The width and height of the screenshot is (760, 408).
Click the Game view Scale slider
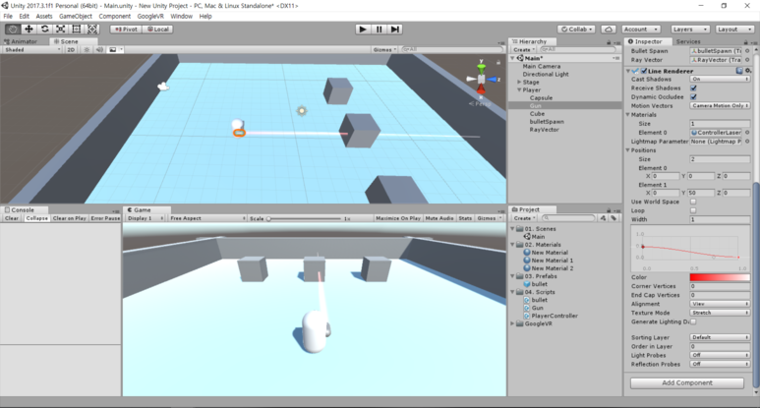304,218
